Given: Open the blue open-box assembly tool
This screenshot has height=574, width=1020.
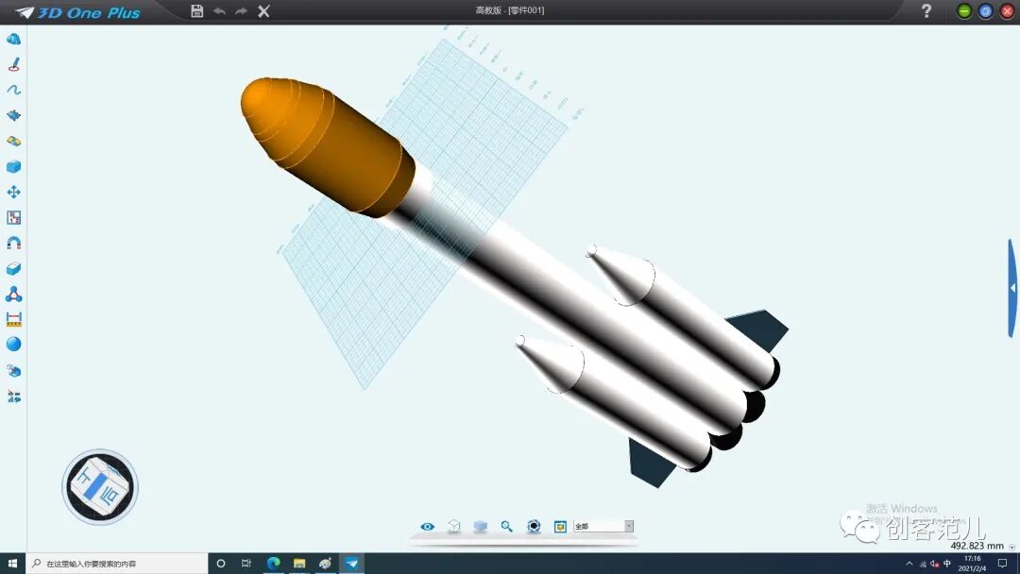Looking at the screenshot, I should pyautogui.click(x=13, y=268).
